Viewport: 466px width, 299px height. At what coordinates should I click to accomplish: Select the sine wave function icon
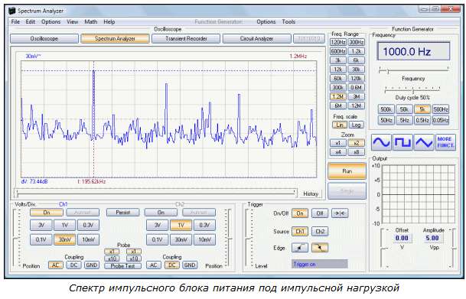point(381,142)
